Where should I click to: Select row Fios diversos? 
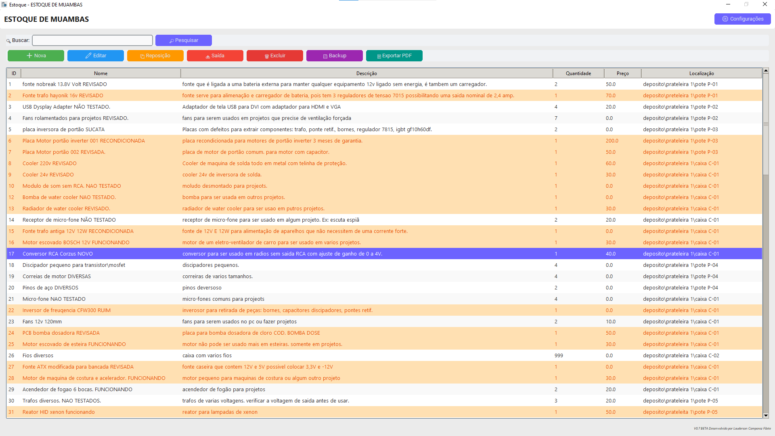38,356
